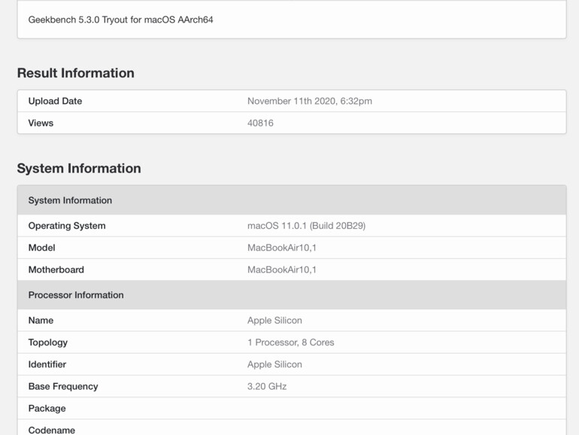The width and height of the screenshot is (579, 435).
Task: Click the macOS 11.0.1 Build 20B29 value
Action: tap(306, 226)
